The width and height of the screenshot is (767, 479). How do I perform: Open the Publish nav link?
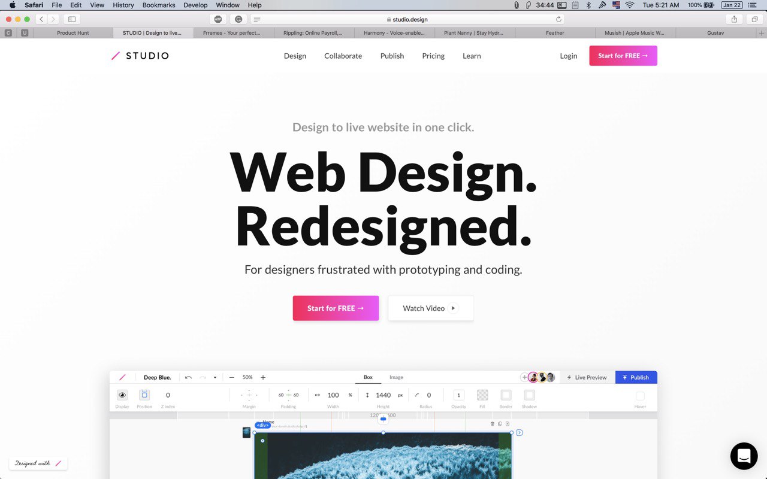pyautogui.click(x=392, y=56)
